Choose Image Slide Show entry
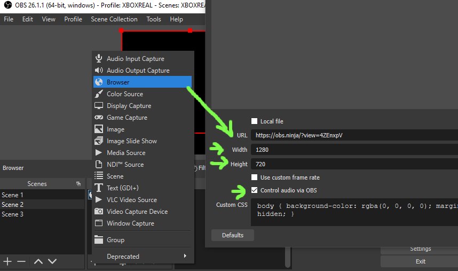Image resolution: width=458 pixels, height=271 pixels. [143, 141]
